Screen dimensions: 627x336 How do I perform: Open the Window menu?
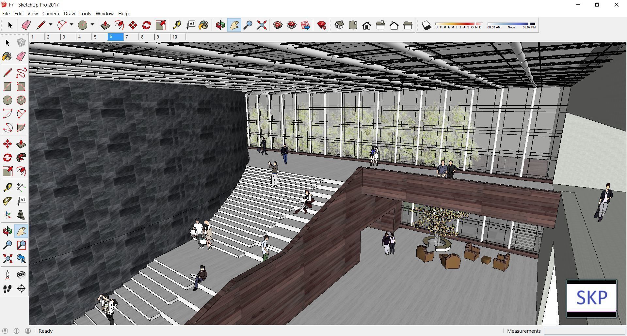coord(104,13)
